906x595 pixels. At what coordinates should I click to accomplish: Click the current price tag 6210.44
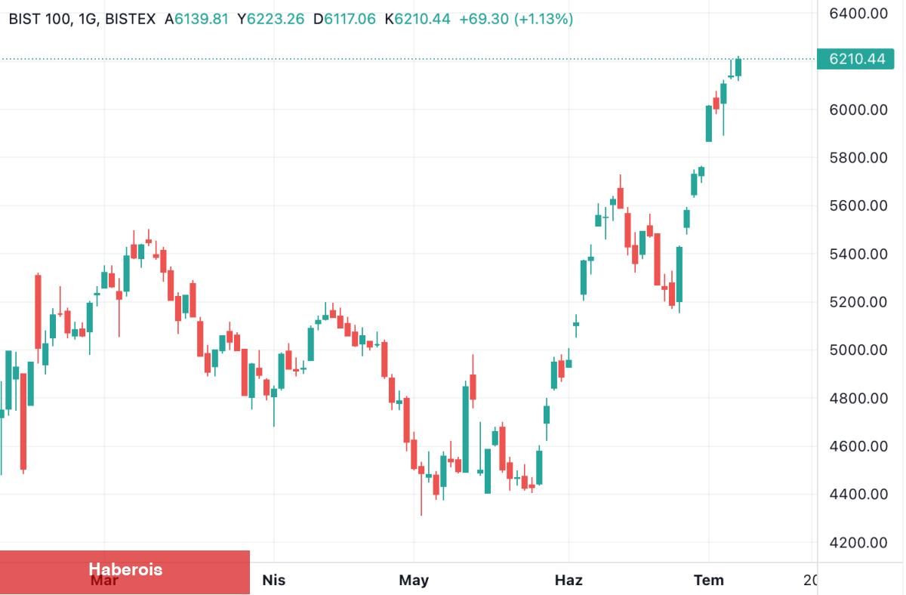tap(855, 59)
